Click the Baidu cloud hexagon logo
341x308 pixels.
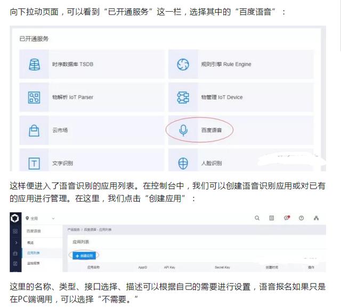15,218
